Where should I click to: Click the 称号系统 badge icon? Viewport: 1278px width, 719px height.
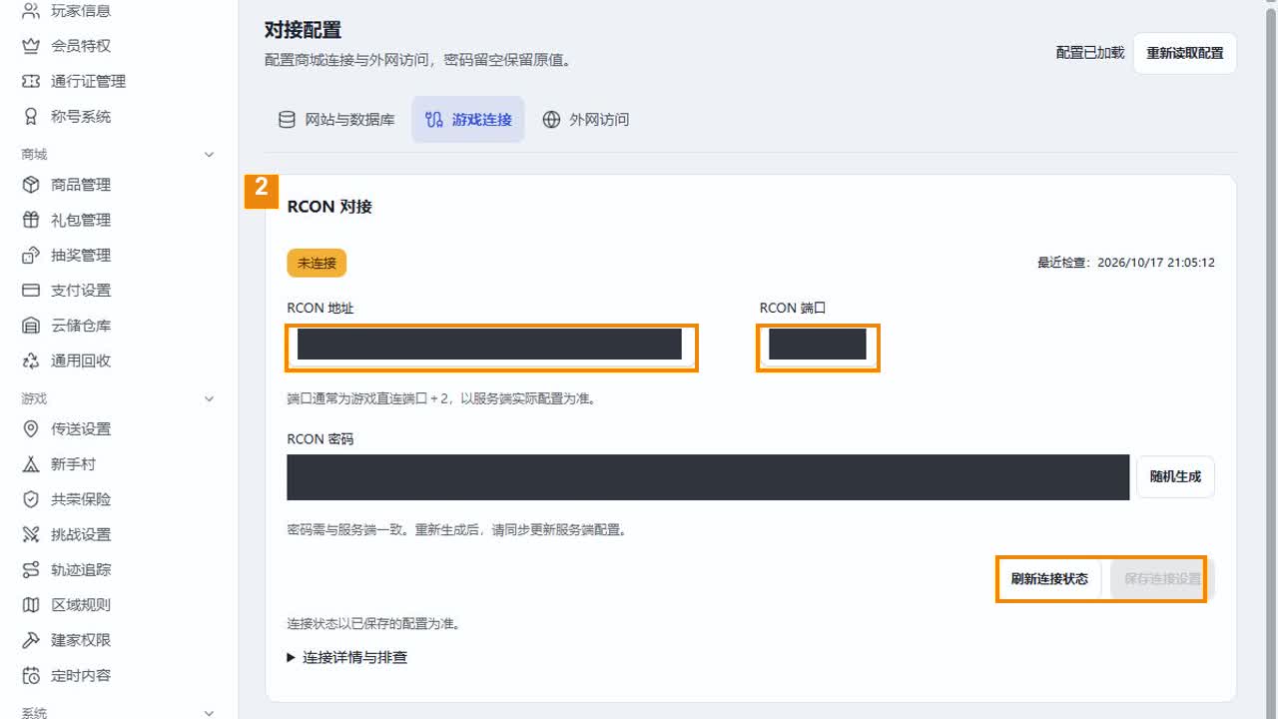tap(31, 116)
